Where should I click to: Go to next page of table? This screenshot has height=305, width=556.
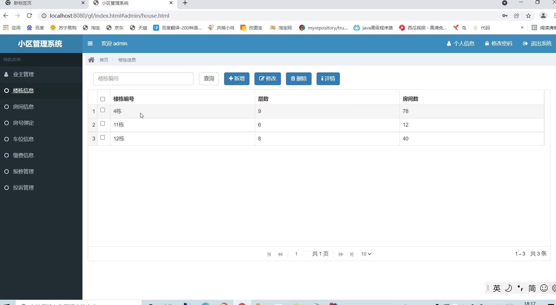(341, 254)
